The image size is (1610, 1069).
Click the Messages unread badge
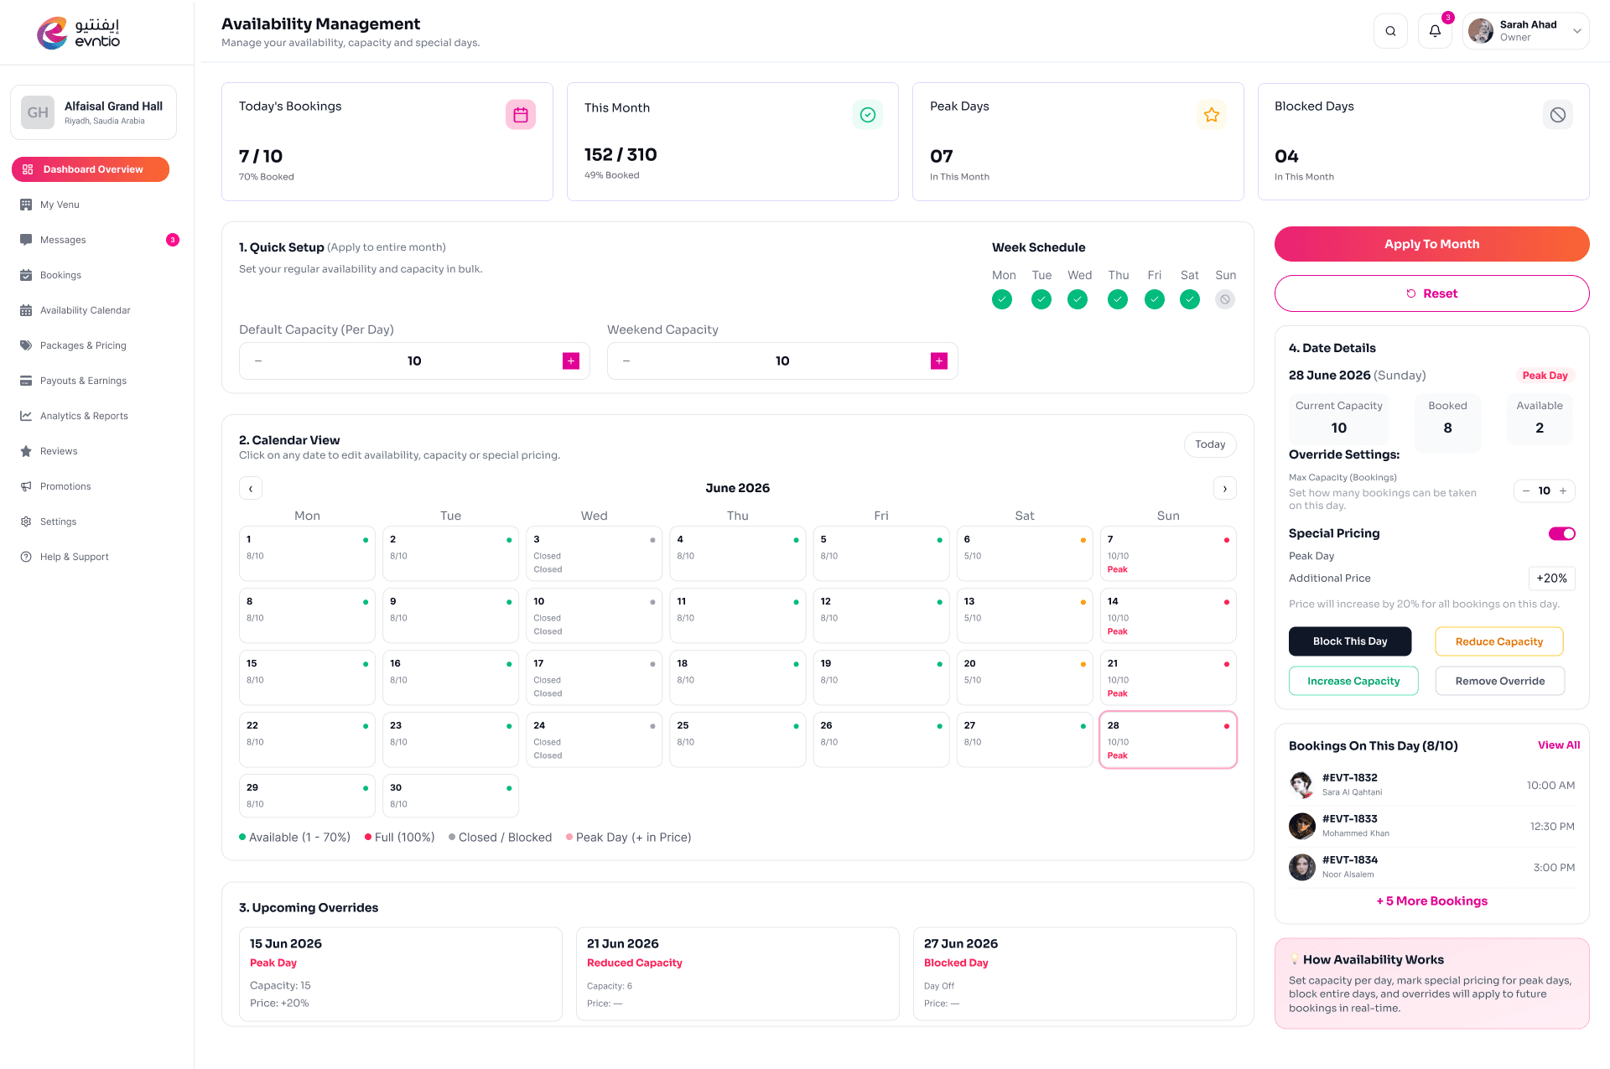(x=173, y=240)
